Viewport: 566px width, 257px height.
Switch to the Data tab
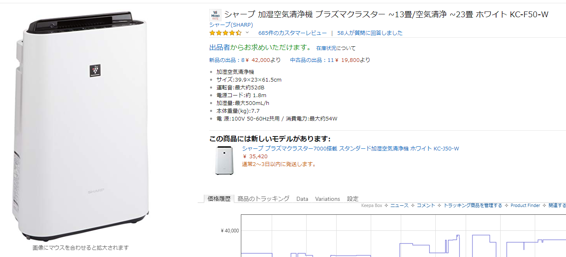tap(302, 199)
